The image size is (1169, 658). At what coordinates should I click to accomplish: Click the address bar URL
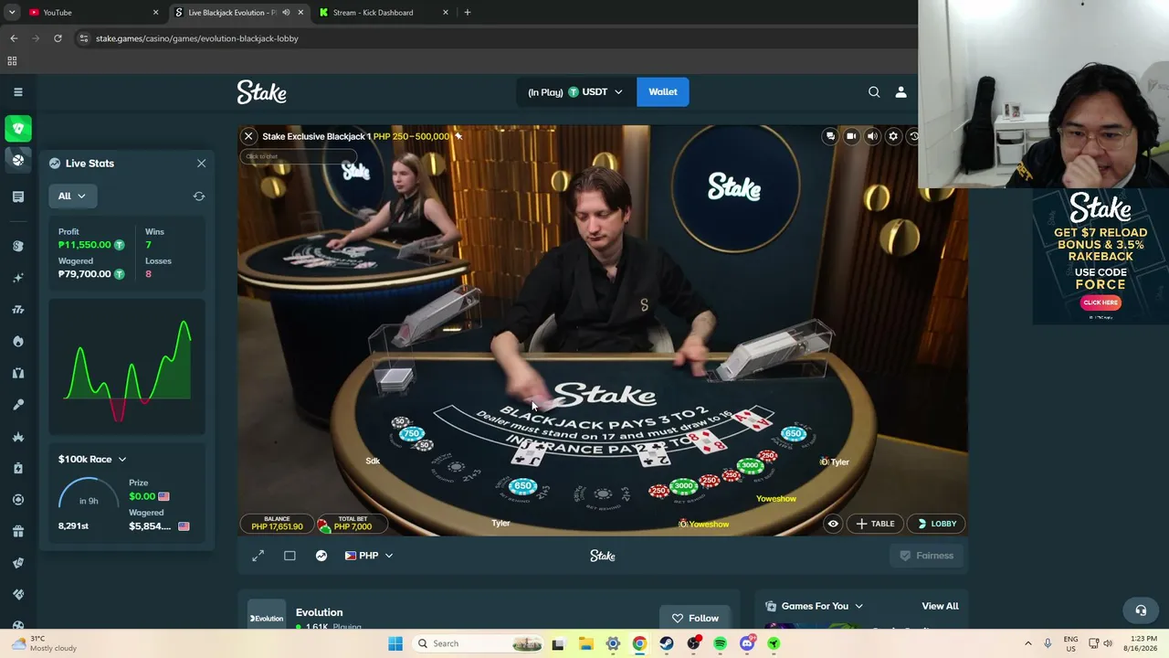(197, 38)
